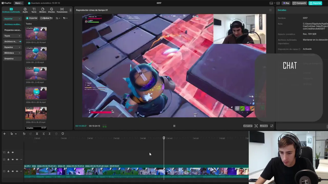Mute the main video track audio
The image size is (328, 184).
click(x=17, y=171)
